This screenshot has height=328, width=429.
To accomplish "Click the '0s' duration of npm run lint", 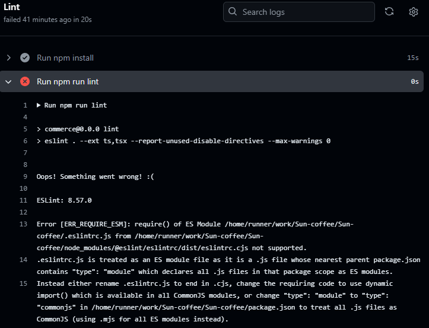I will coord(415,81).
